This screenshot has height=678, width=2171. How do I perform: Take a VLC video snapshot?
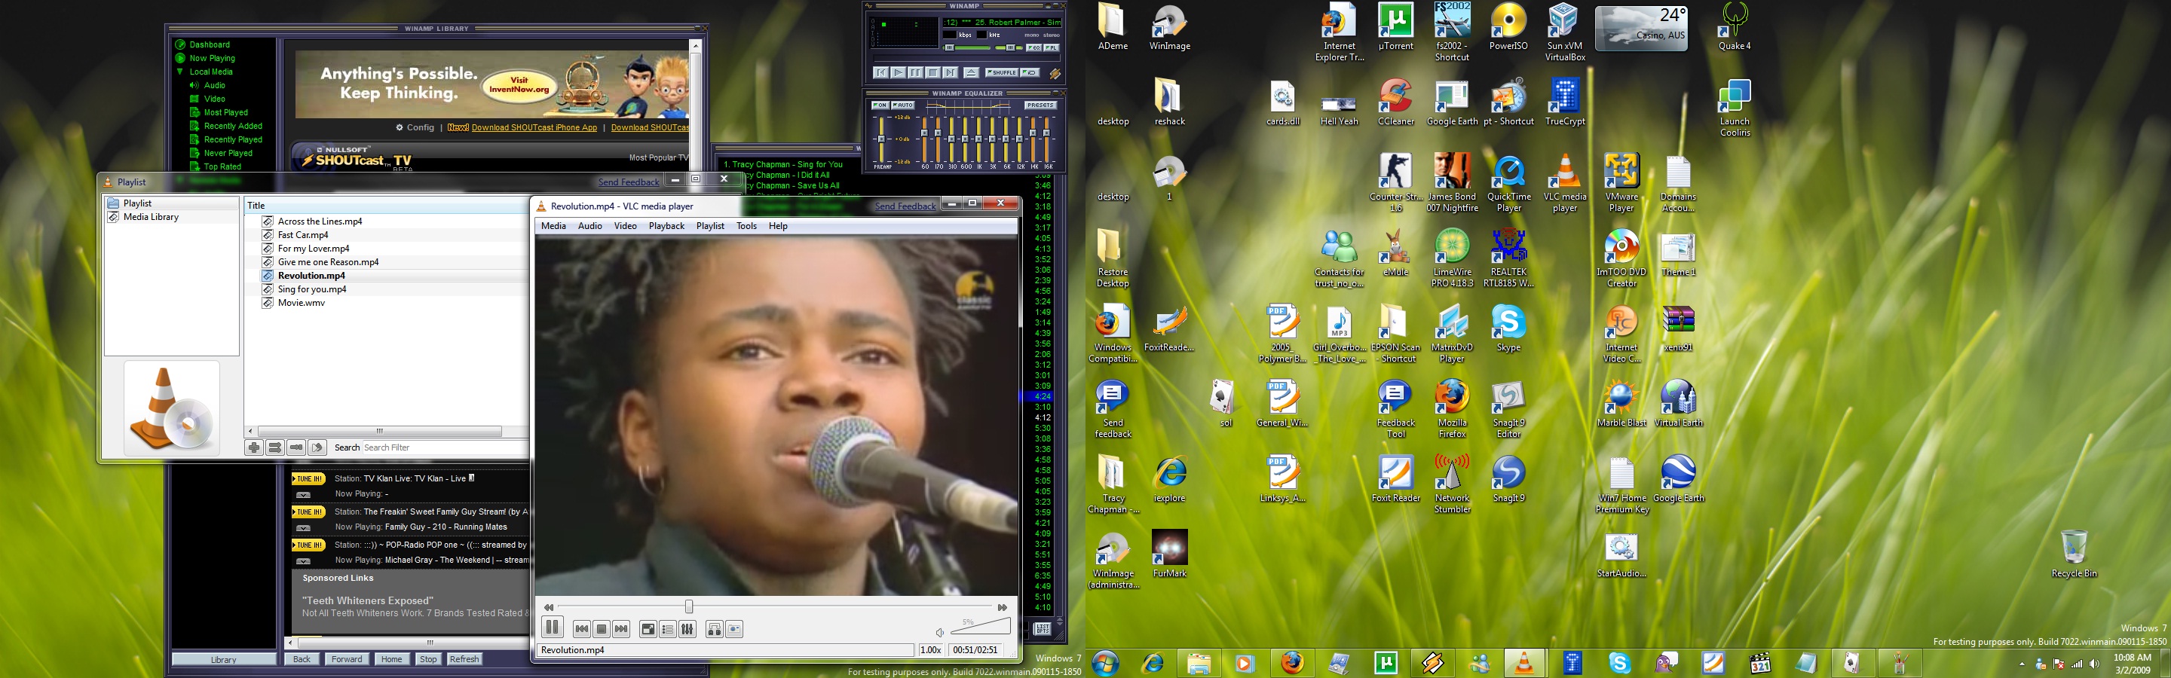(x=735, y=629)
